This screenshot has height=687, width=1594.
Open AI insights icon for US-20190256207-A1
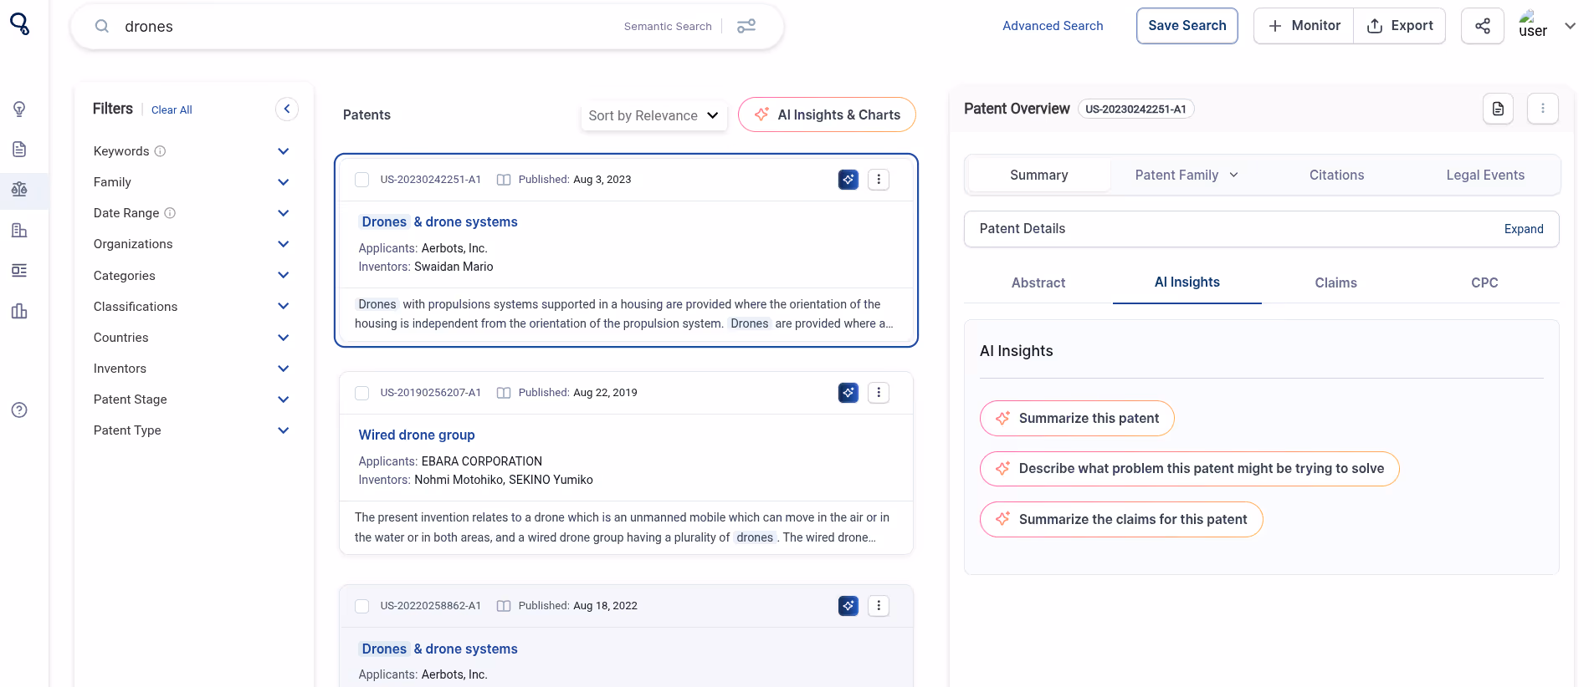tap(848, 393)
